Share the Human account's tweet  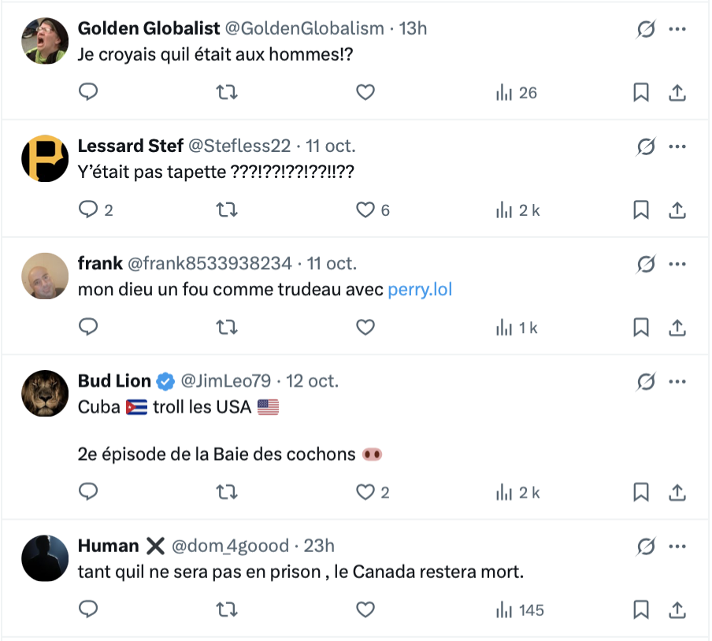pos(677,610)
